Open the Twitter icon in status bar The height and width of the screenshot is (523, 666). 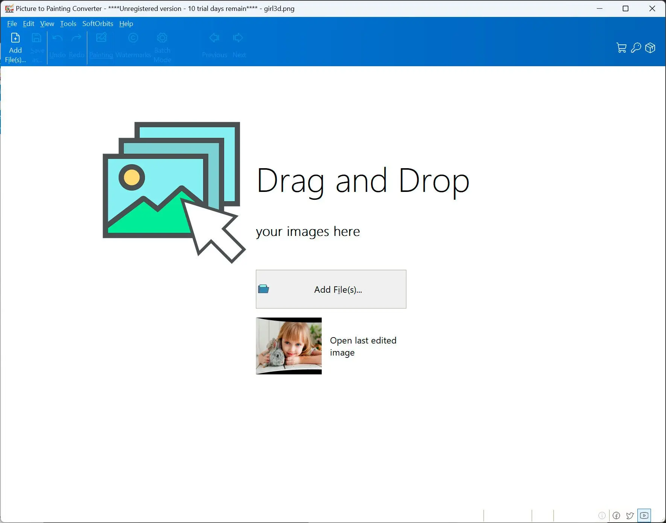click(630, 515)
